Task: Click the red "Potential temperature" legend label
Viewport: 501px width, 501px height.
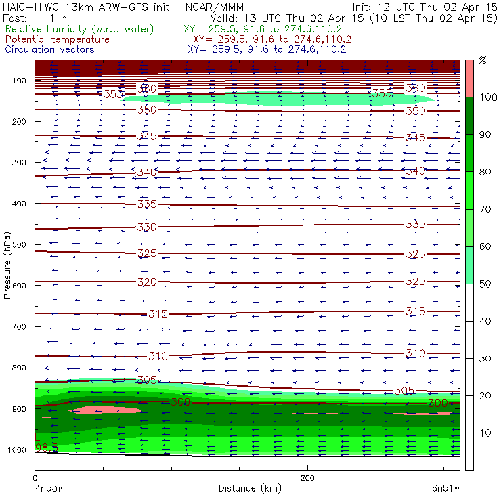Action: pyautogui.click(x=57, y=39)
